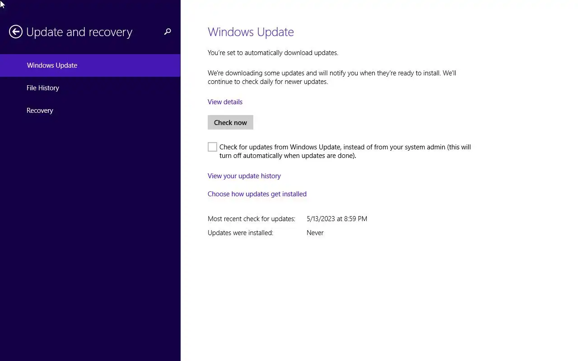This screenshot has width=578, height=361.
Task: Click the Check now button
Action: tap(230, 122)
